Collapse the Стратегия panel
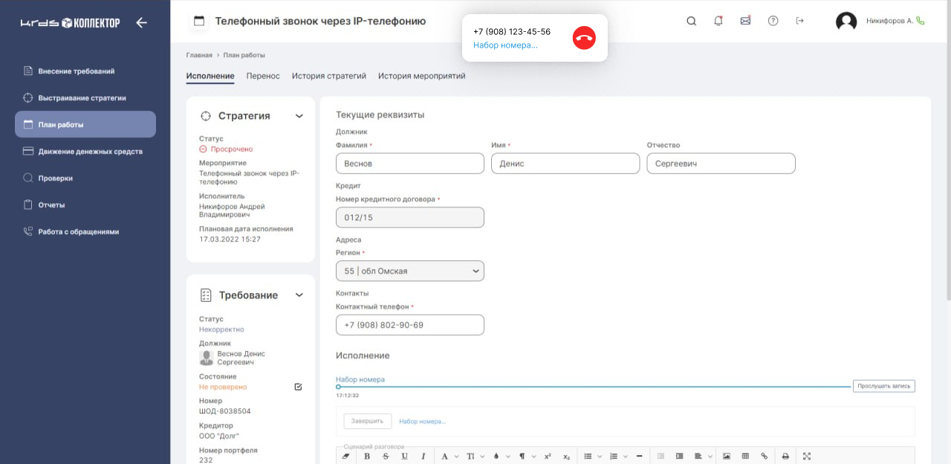 tap(299, 116)
